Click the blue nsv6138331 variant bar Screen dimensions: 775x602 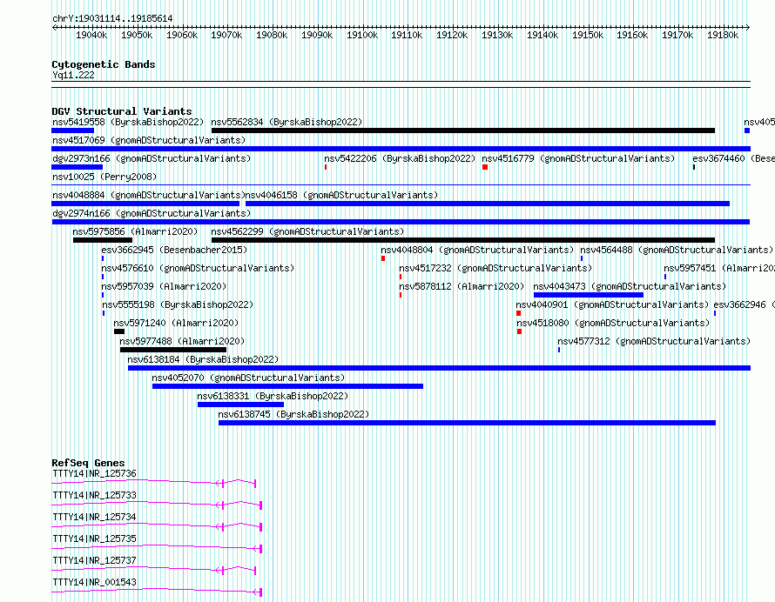click(240, 405)
